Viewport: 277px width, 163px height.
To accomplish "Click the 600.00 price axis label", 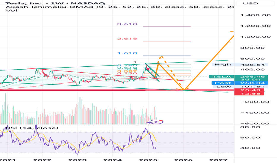I will click(252, 59).
